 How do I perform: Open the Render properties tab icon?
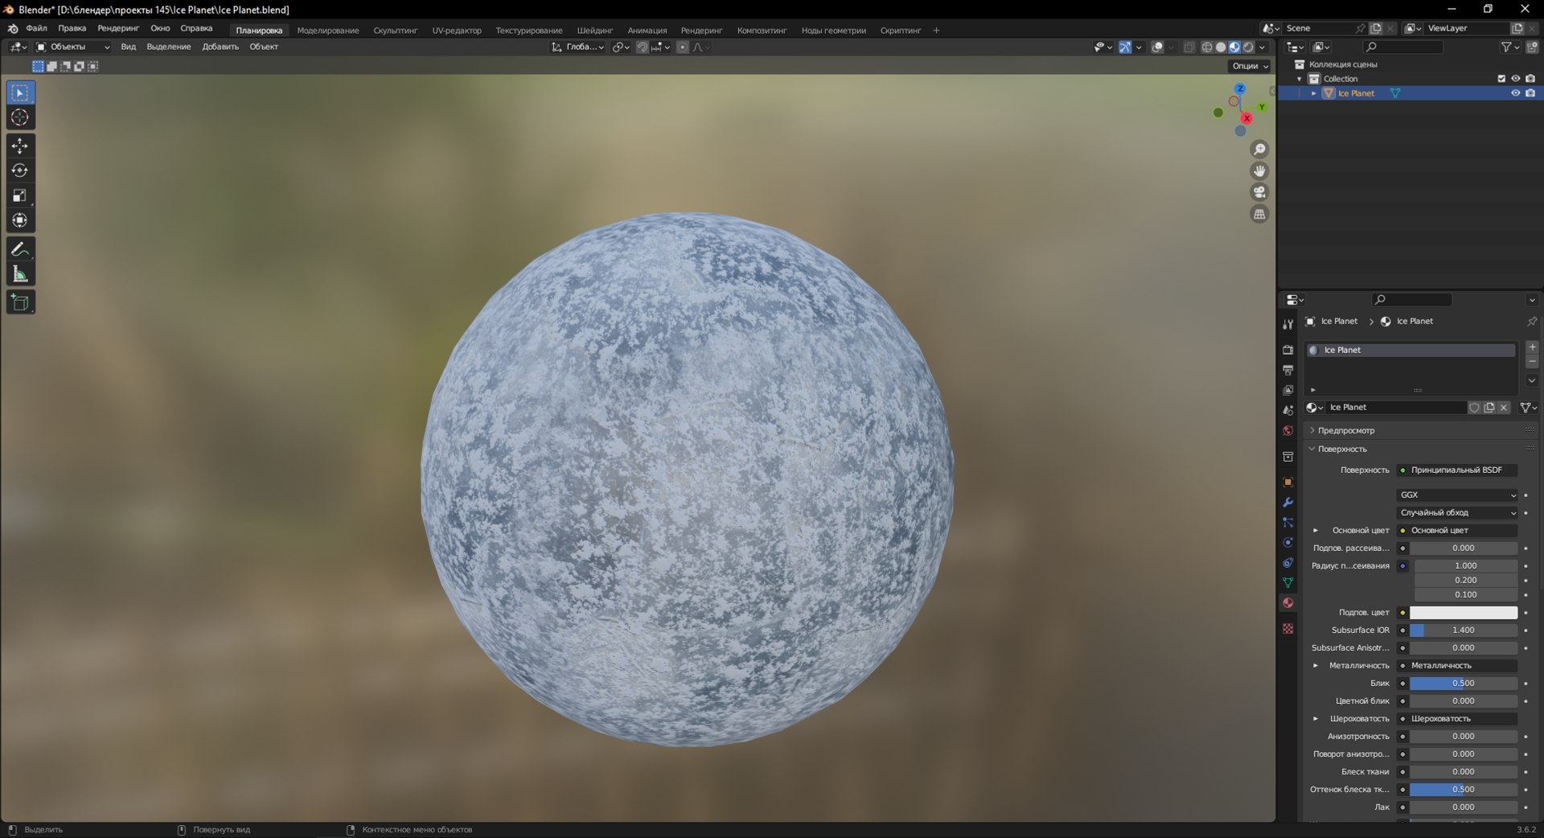1287,350
